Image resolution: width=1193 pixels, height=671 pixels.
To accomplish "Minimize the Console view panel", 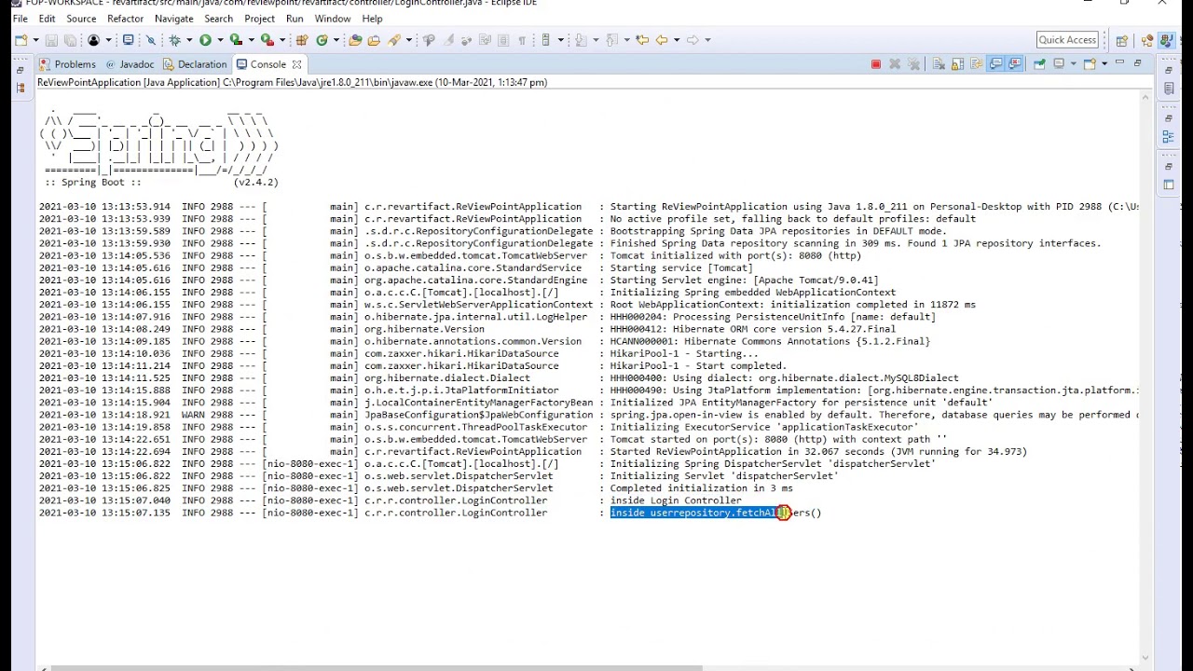I will coord(1119,62).
